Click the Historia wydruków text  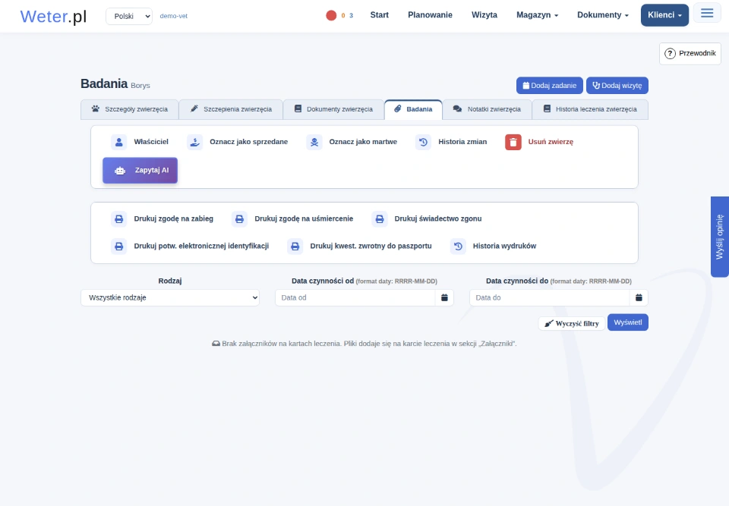(x=504, y=246)
